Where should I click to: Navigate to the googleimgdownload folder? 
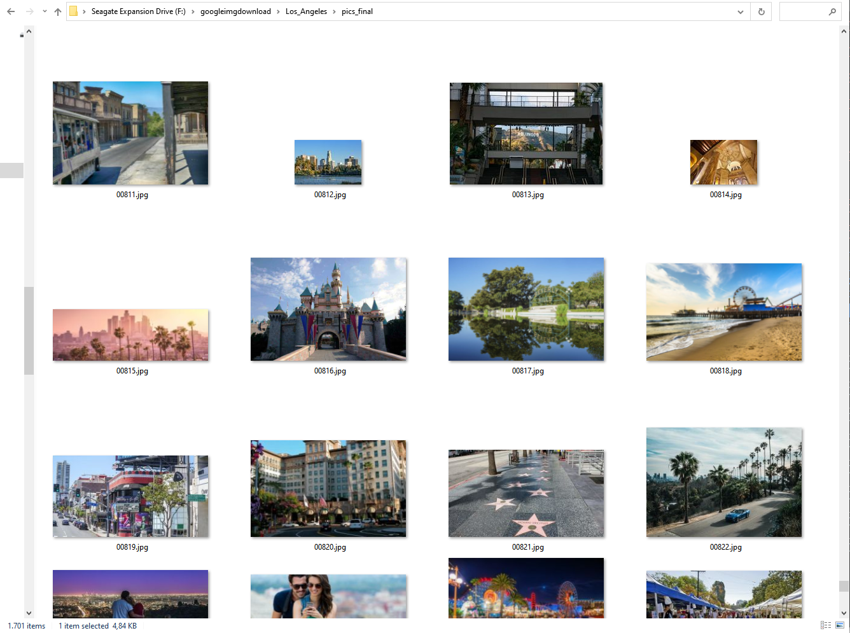pos(235,11)
